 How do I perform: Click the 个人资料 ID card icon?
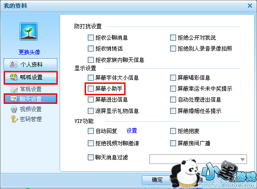pyautogui.click(x=14, y=64)
